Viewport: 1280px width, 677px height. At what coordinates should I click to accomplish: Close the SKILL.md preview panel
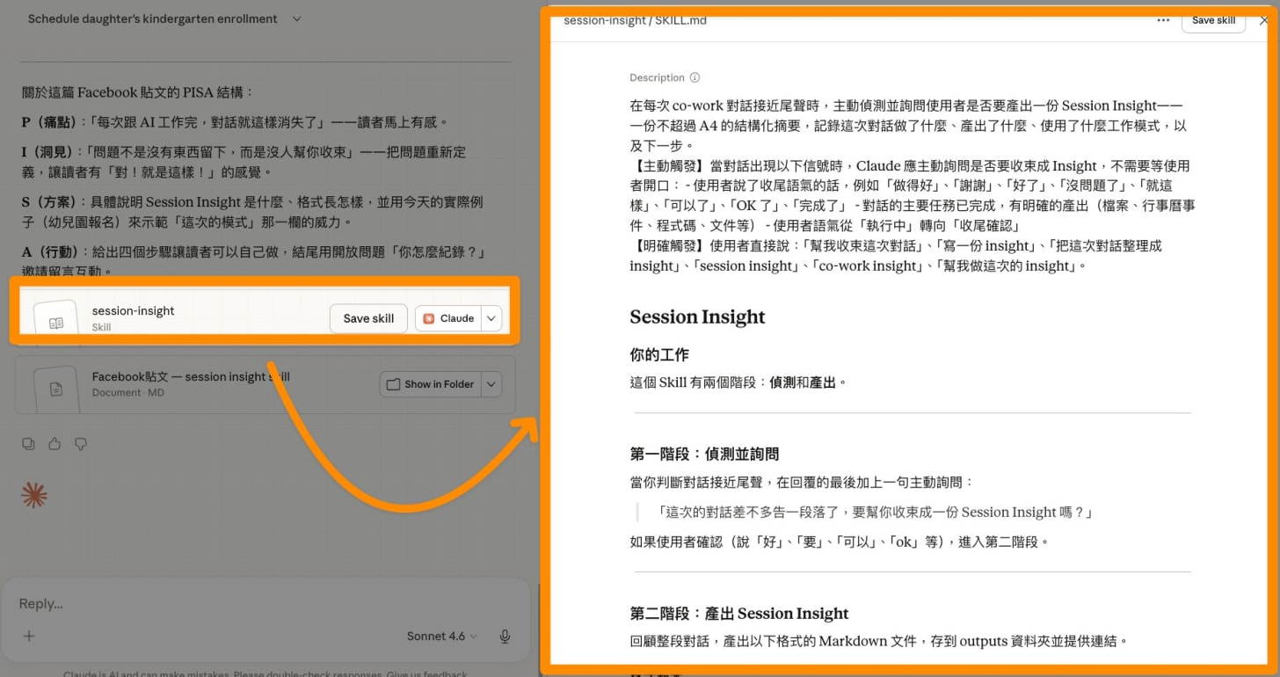pyautogui.click(x=1264, y=20)
